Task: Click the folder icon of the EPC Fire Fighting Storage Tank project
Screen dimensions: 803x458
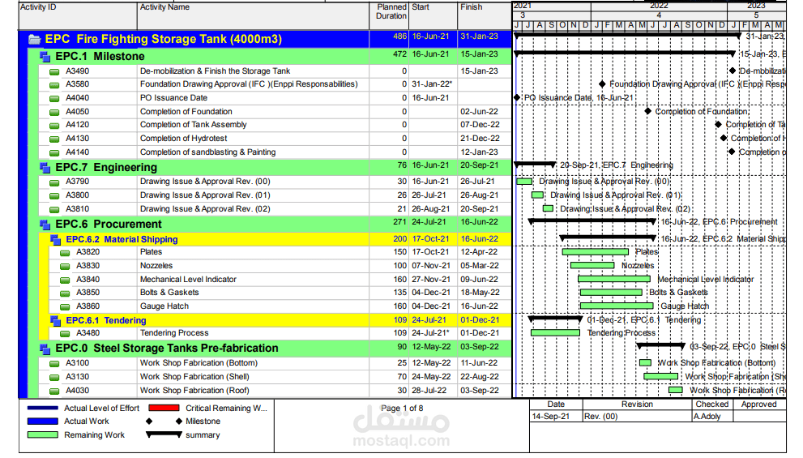Action: [x=34, y=40]
